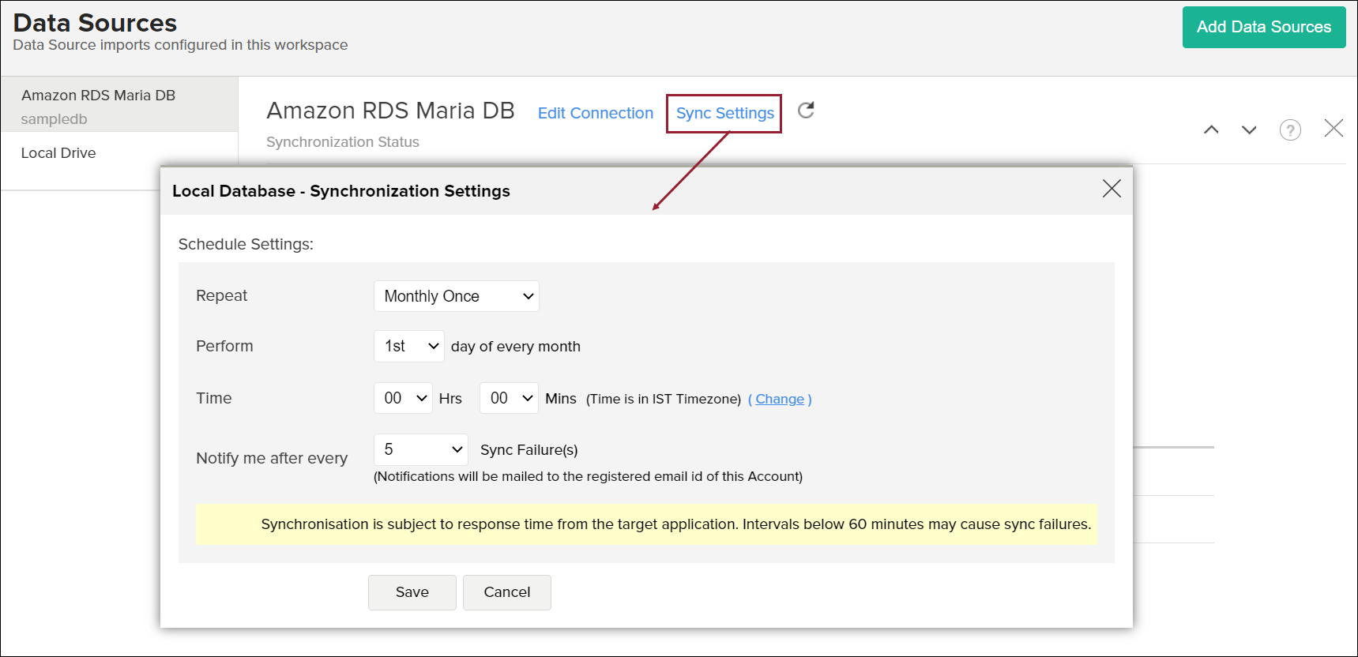Open the Mins time dropdown
The width and height of the screenshot is (1358, 657).
click(509, 398)
